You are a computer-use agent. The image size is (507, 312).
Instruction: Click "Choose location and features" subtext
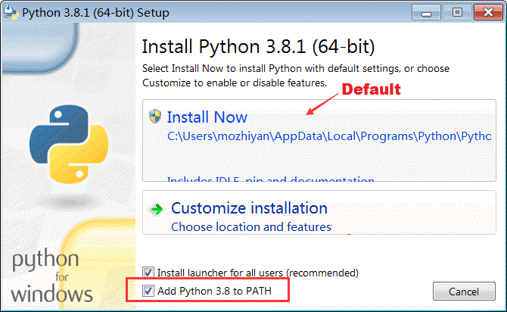pos(251,226)
